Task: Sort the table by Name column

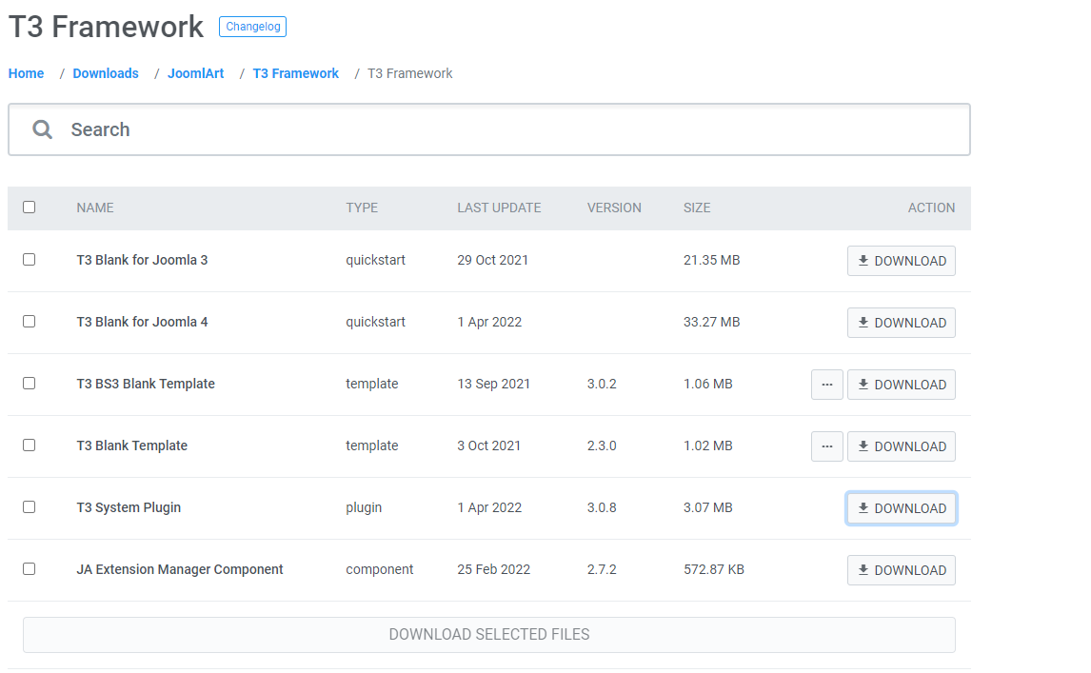Action: coord(95,208)
